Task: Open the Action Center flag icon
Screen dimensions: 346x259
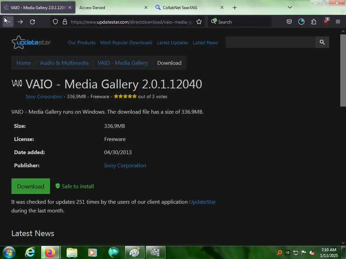Action: [304, 252]
